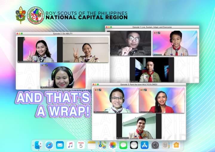The height and width of the screenshot is (152, 215).
Task: Click the round NCR council seal logo
Action: [x=36, y=15]
